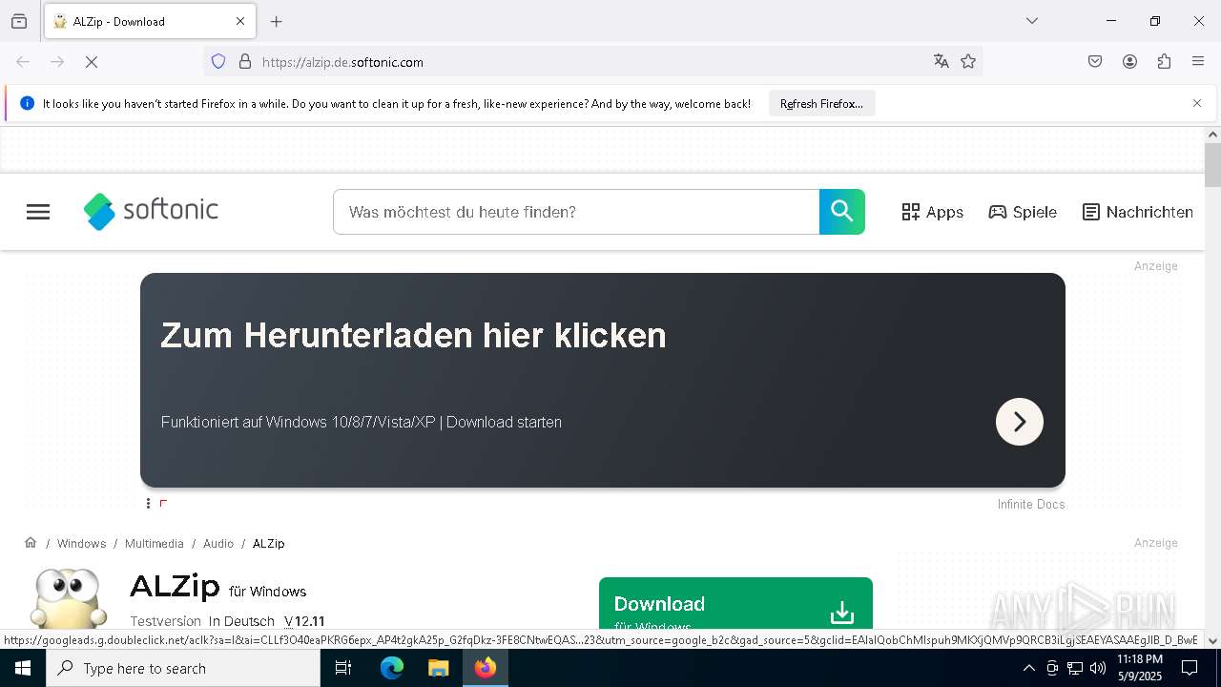Open the Extensions puzzle icon
Screen dimensions: 1221x687
1164,62
